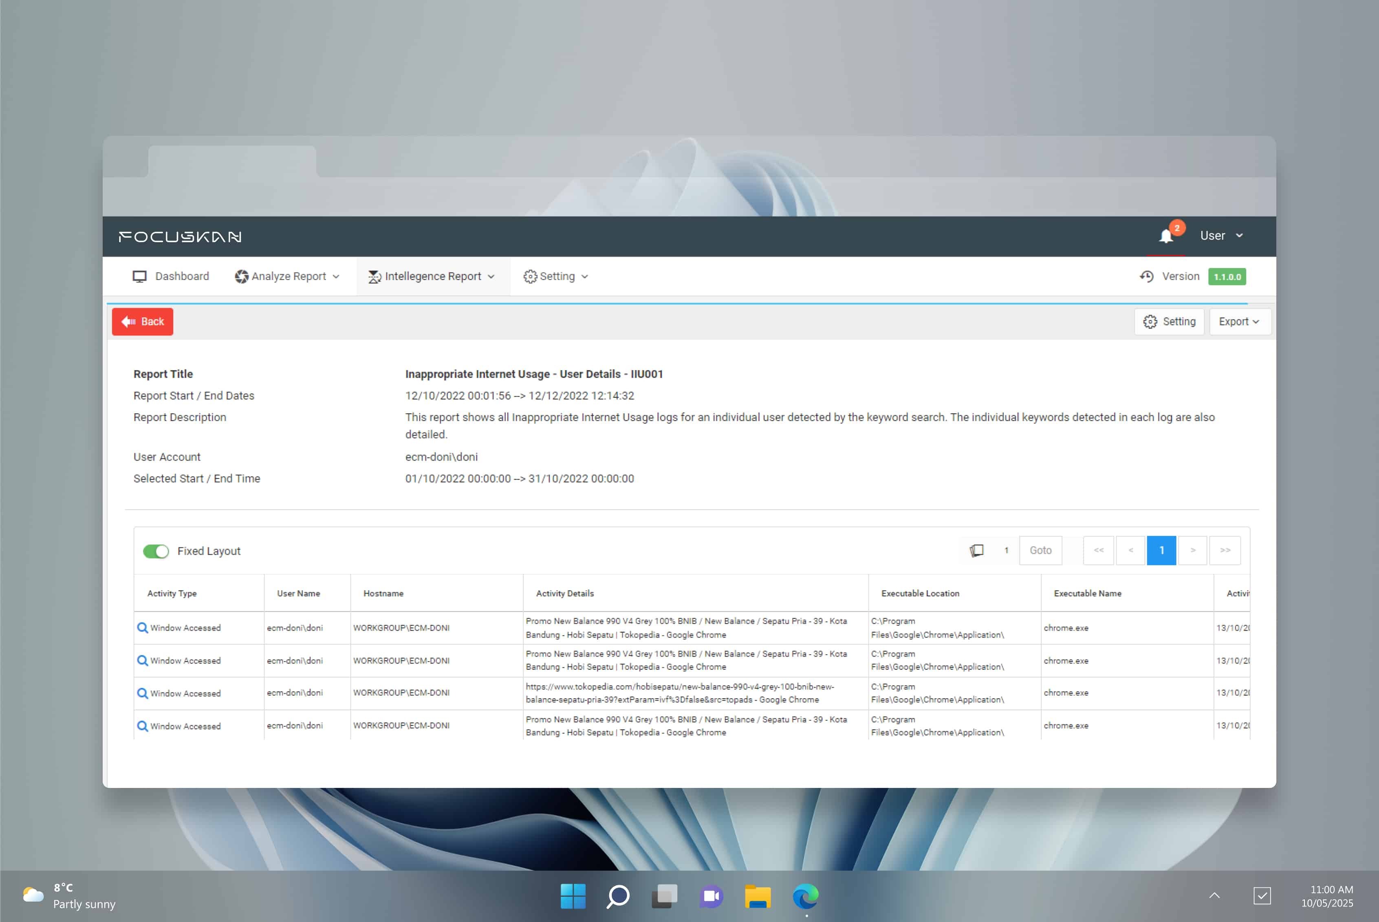Open details magnifier for second Window Accessed row
1379x922 pixels.
142,660
